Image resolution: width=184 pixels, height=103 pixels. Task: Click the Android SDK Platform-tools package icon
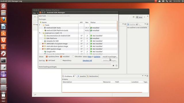[45, 30]
